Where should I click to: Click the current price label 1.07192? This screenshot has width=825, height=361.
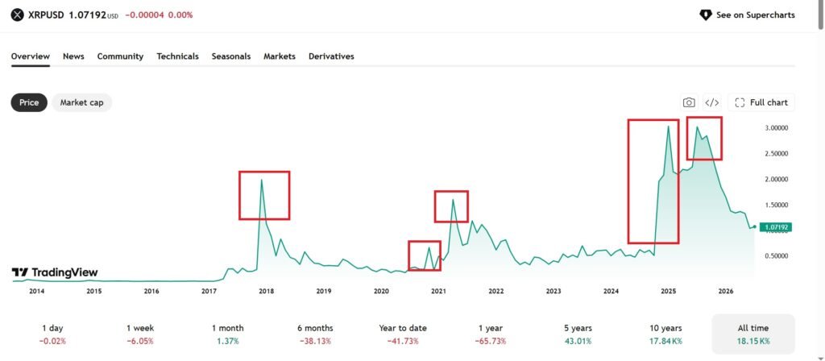click(x=777, y=227)
